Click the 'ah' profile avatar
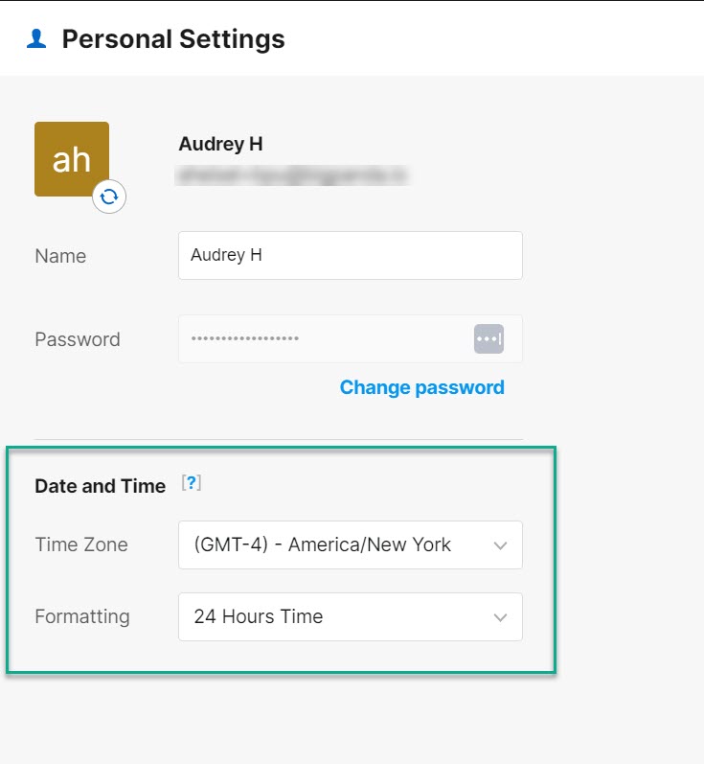The width and height of the screenshot is (704, 764). pyautogui.click(x=72, y=159)
